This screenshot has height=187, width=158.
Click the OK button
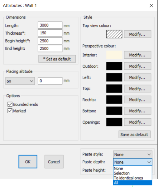click(28, 162)
